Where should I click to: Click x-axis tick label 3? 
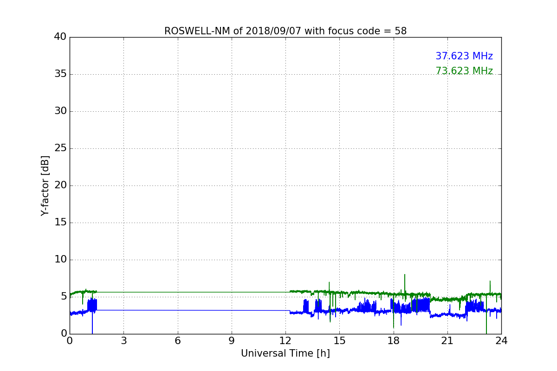coord(123,341)
